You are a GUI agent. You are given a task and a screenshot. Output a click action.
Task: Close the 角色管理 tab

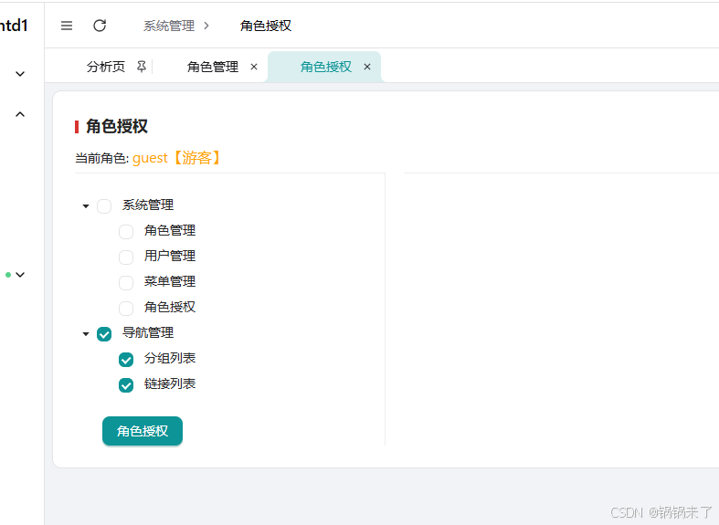pos(254,67)
